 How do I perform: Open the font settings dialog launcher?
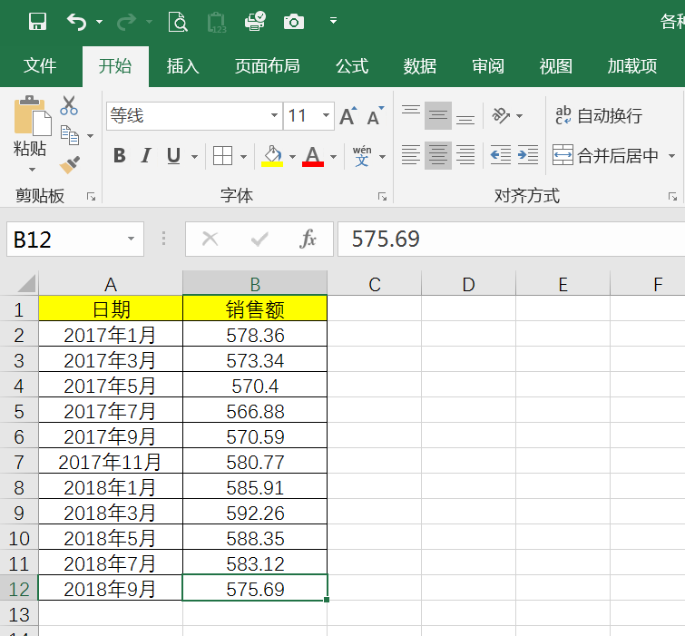click(382, 197)
